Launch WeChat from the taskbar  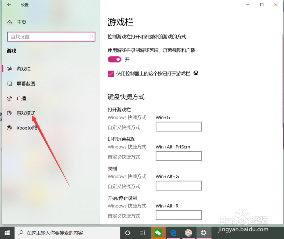click(x=158, y=232)
